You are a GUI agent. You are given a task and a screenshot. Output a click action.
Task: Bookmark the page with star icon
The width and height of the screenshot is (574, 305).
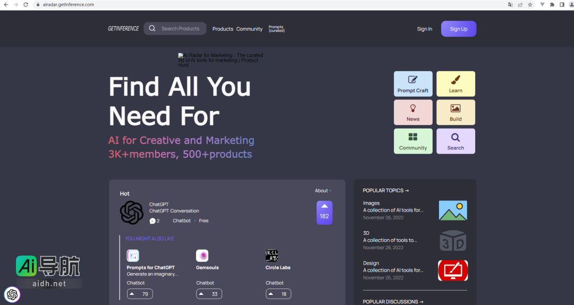click(x=530, y=5)
